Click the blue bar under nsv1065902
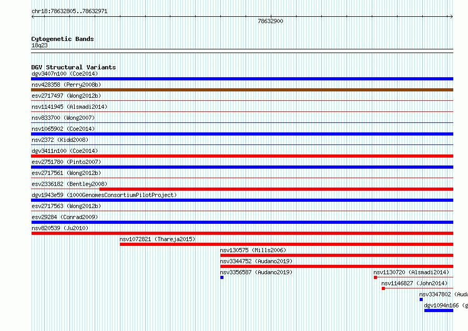This screenshot has height=331, width=468. point(242,134)
